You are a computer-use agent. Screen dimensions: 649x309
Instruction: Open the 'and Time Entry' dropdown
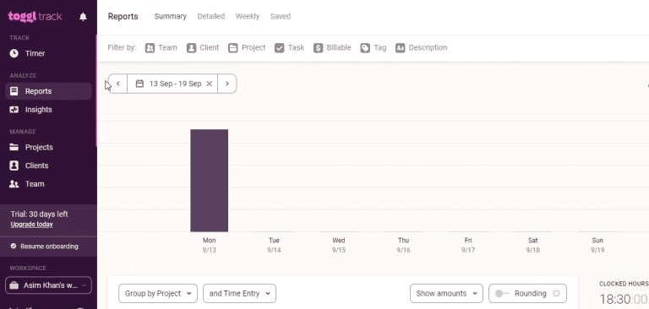click(x=239, y=293)
